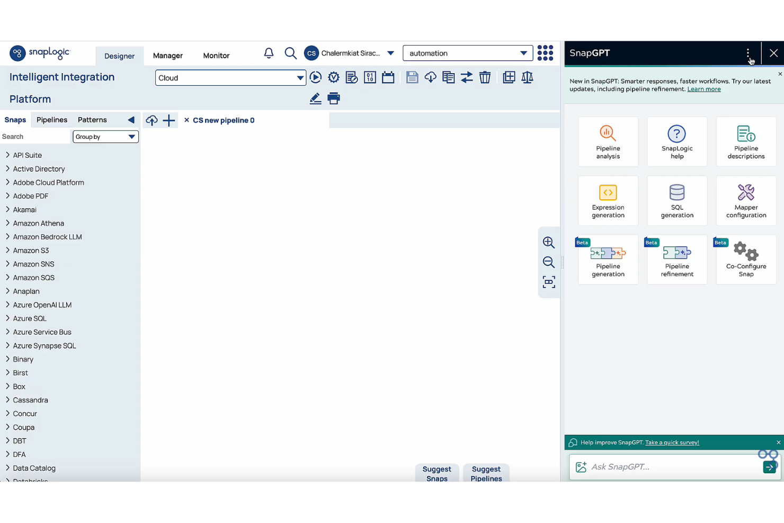The width and height of the screenshot is (784, 523).
Task: Open the Expression generation card
Action: coord(608,200)
